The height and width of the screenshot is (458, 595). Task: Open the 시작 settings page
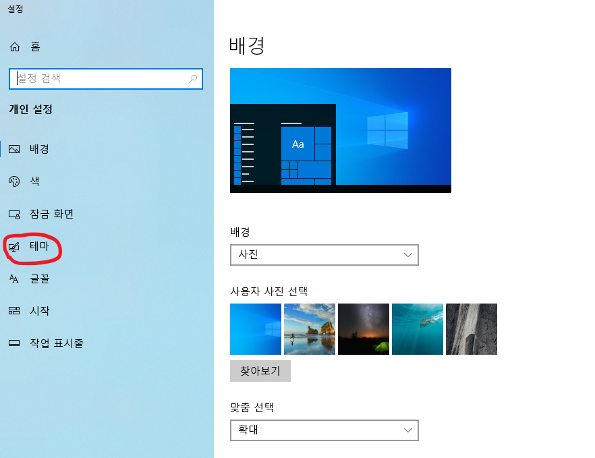coord(39,311)
